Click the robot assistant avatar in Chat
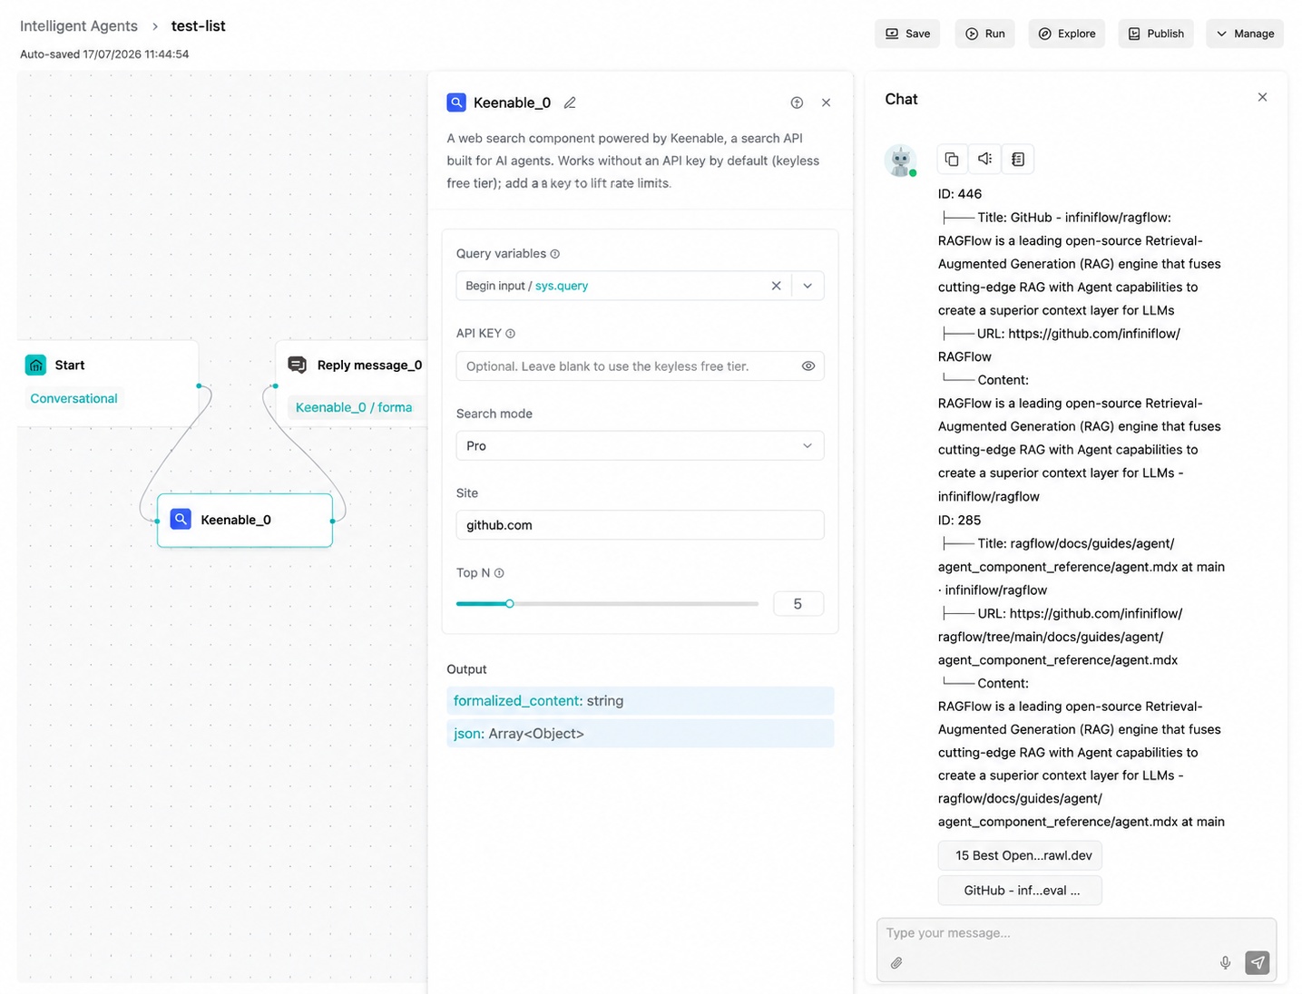The width and height of the screenshot is (1302, 994). click(x=900, y=161)
